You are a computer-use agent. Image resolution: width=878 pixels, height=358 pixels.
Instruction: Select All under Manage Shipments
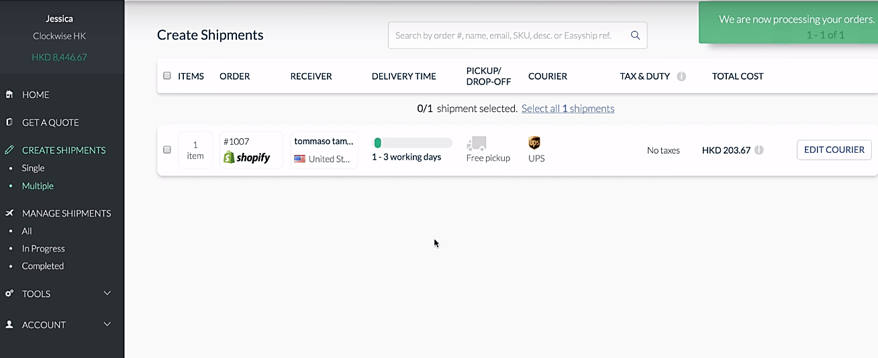tap(27, 231)
